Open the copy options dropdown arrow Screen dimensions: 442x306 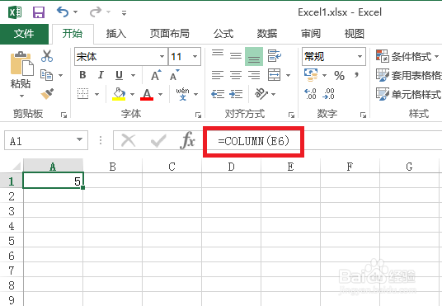60,75
